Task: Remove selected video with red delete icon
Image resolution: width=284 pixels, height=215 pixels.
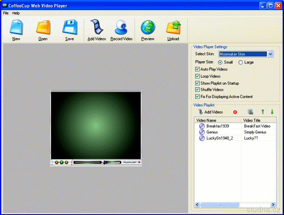Action: [235, 112]
